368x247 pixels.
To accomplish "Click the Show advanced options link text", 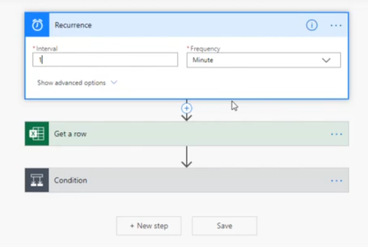I will 71,83.
